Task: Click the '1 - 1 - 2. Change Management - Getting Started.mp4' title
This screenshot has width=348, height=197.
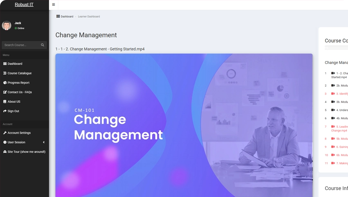Action: click(x=100, y=49)
